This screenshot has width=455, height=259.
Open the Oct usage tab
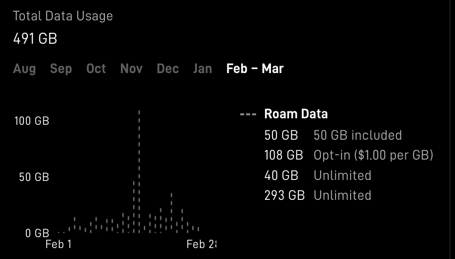pos(96,69)
